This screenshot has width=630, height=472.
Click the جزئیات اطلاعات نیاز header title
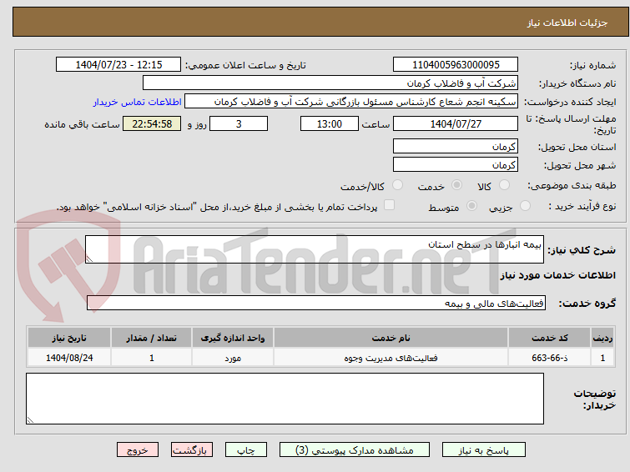point(567,23)
